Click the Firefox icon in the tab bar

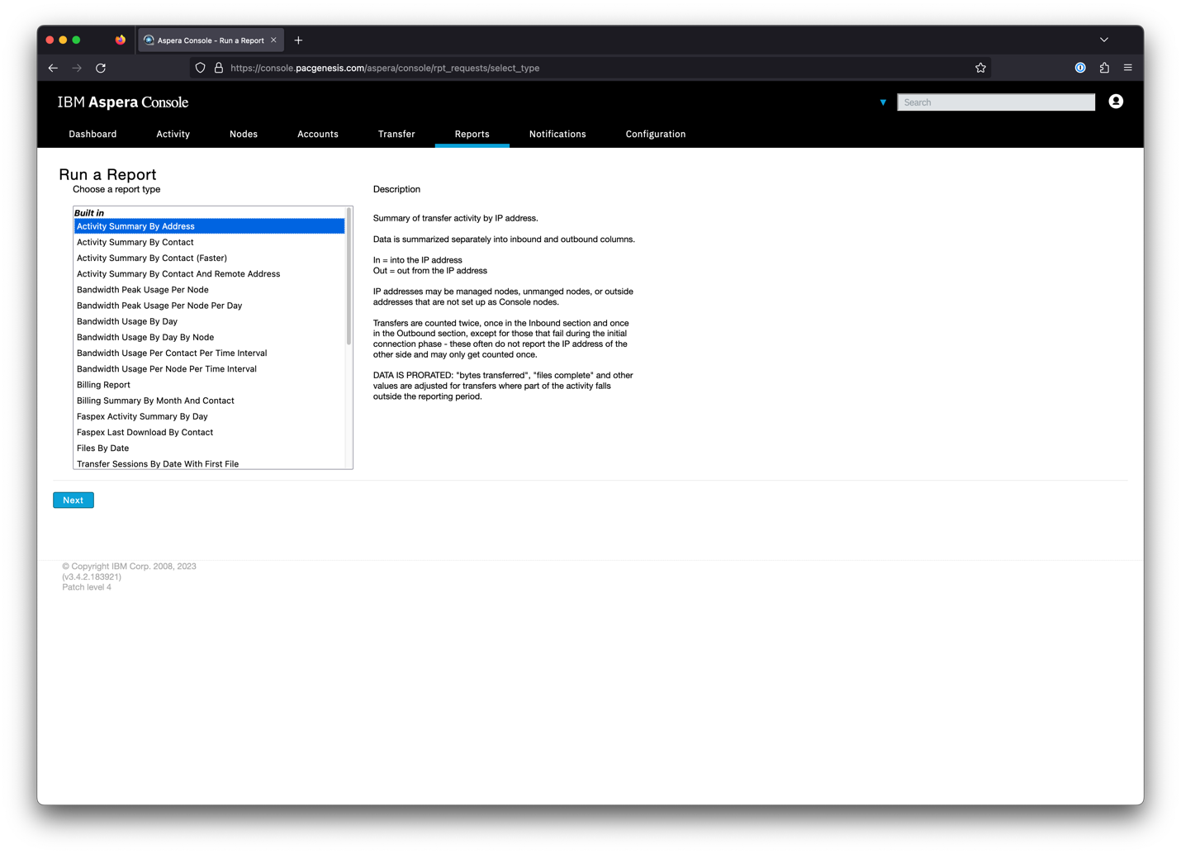(x=121, y=40)
